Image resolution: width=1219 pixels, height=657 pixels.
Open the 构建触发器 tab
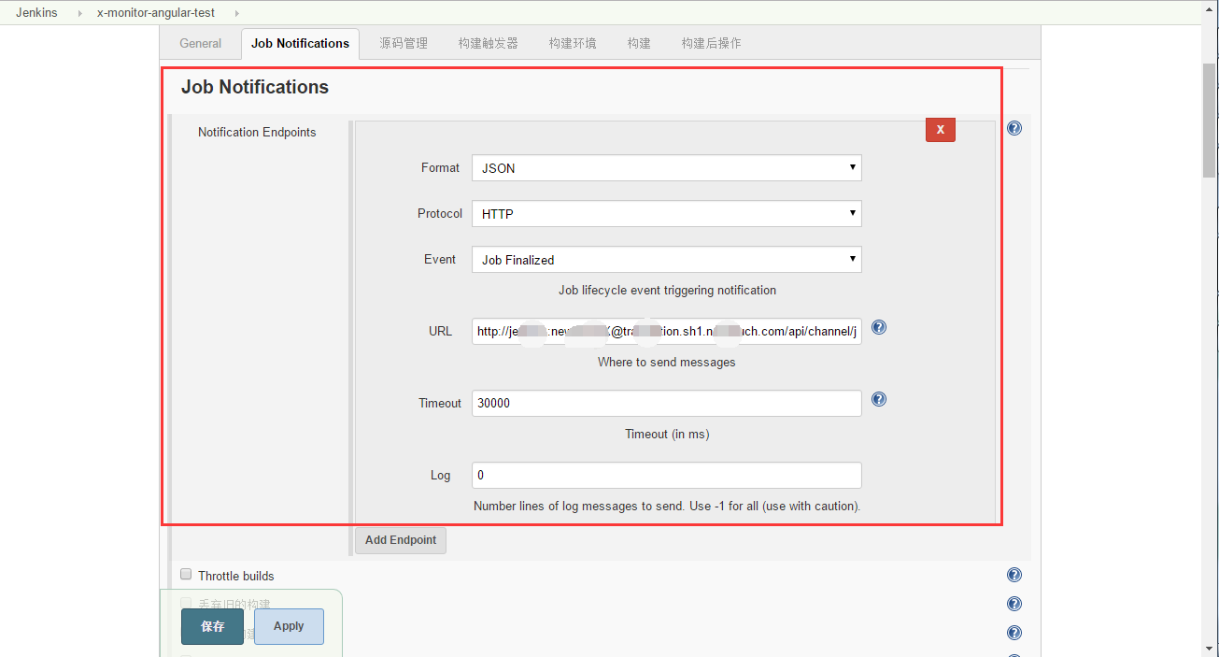tap(488, 43)
